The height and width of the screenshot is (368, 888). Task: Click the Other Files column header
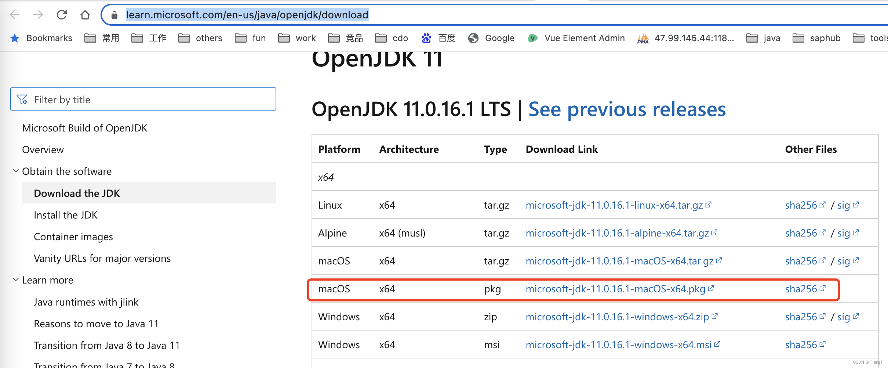tap(811, 149)
